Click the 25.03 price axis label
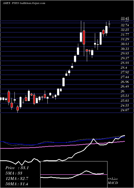This screenshot has height=188, width=134. 125,101
